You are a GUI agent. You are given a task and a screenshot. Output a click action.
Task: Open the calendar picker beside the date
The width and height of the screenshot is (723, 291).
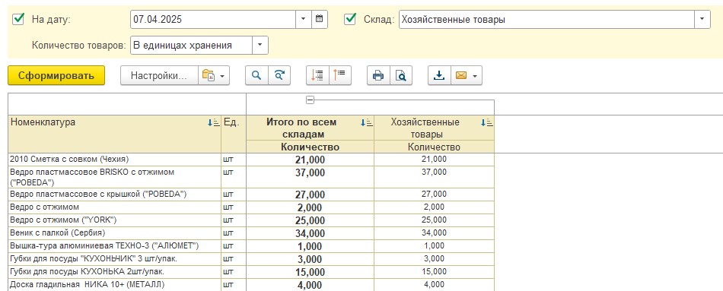point(320,19)
